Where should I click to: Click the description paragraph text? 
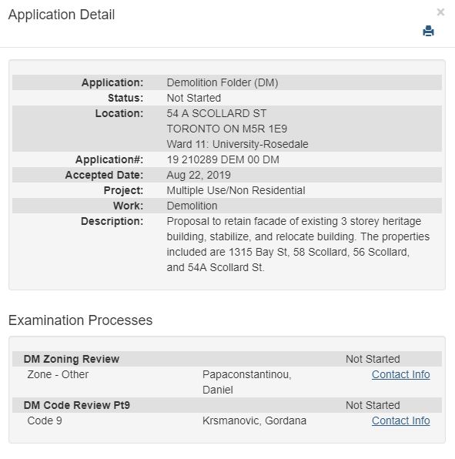298,244
